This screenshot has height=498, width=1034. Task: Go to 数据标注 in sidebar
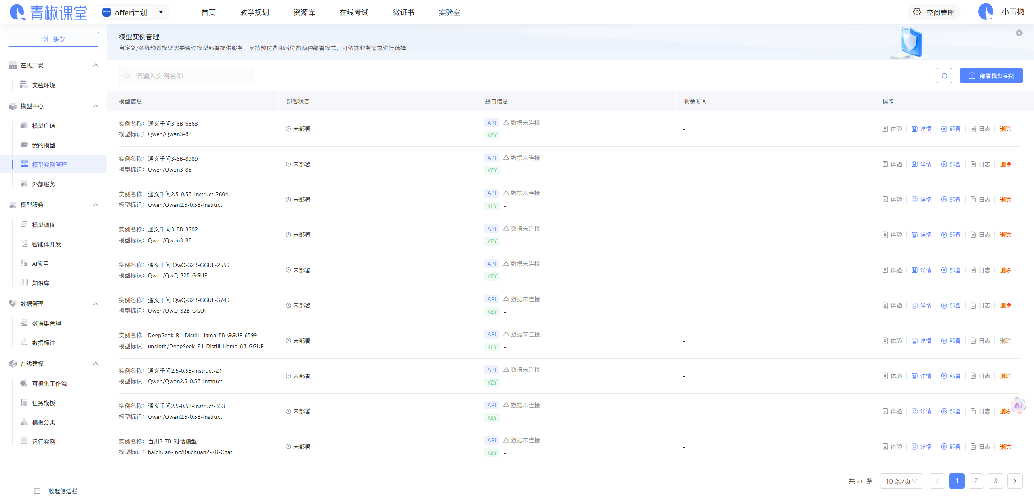(x=44, y=343)
